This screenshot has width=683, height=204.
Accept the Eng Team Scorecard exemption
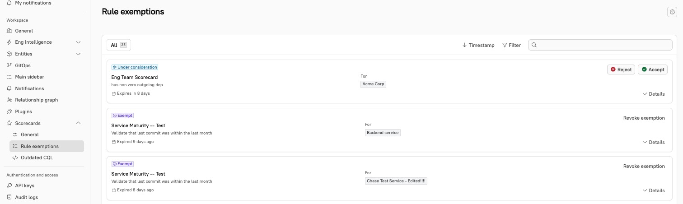653,70
